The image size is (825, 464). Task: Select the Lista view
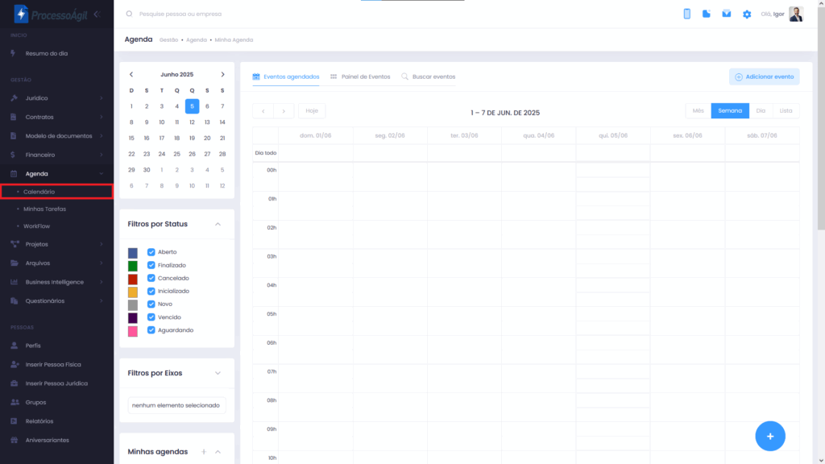(x=786, y=110)
